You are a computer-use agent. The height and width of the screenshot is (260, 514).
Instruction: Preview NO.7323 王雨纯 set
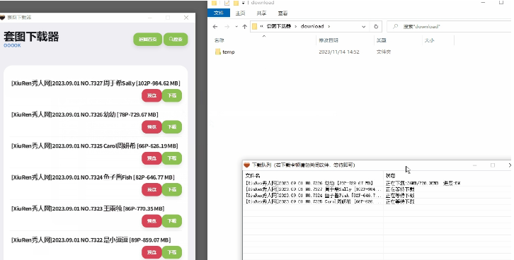click(152, 221)
